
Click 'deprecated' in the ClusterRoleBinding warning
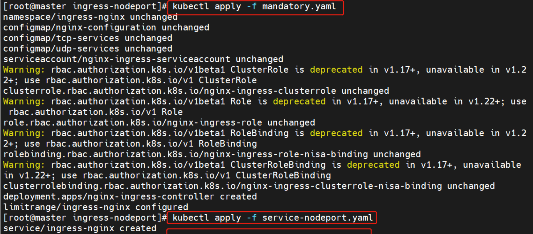coord(373,165)
